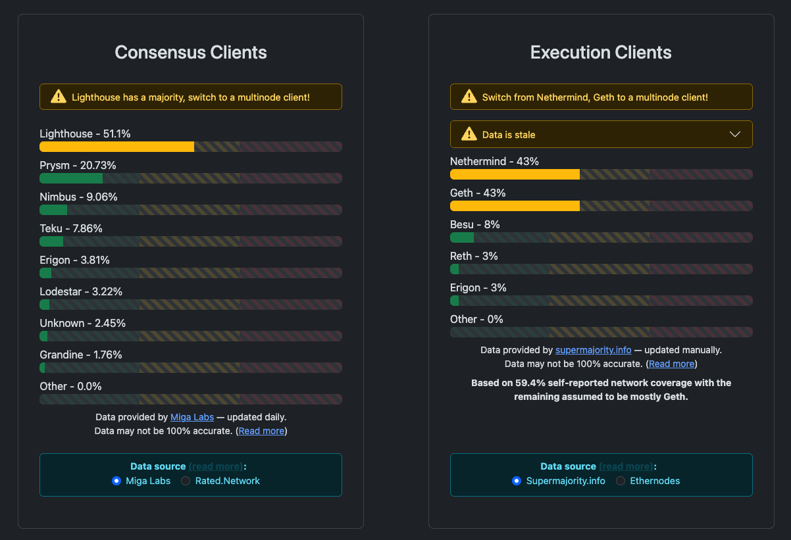Screen dimensions: 791x540
Task: Click the Consensus Clients heading
Action: pos(191,53)
